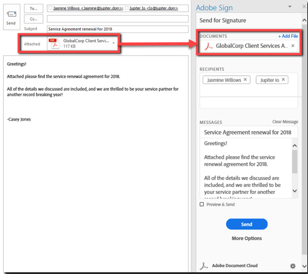This screenshot has height=274, width=308.
Task: Open Adobe Sign settings gear
Action: pyautogui.click(x=293, y=266)
